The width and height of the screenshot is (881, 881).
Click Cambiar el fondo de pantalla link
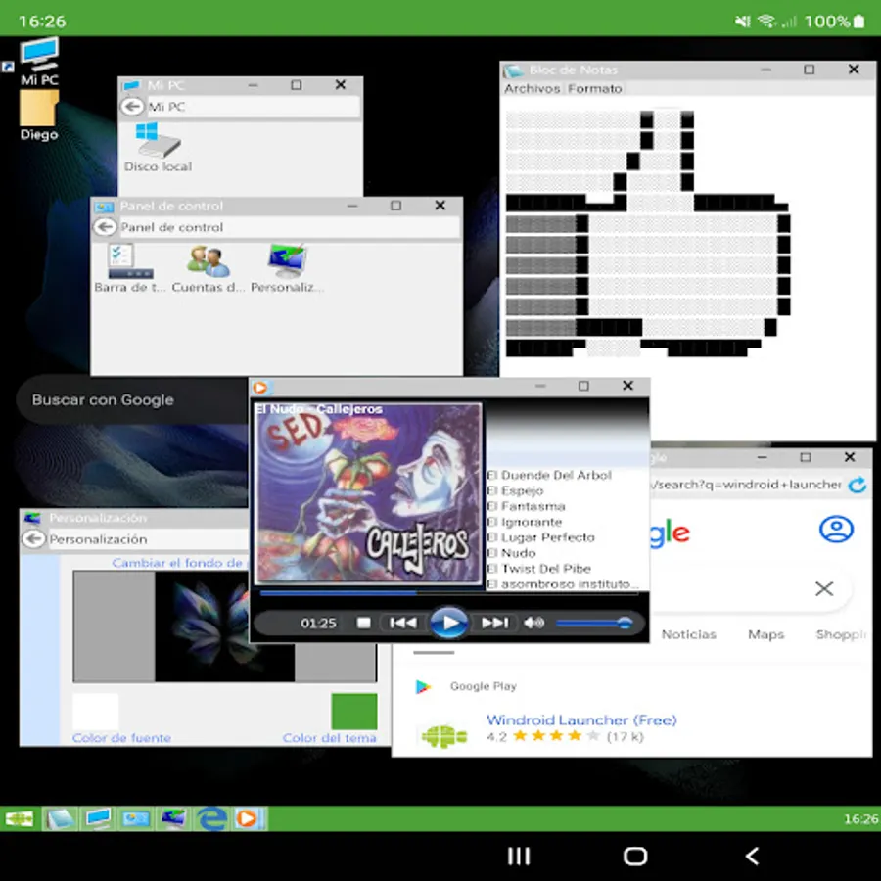(x=179, y=563)
